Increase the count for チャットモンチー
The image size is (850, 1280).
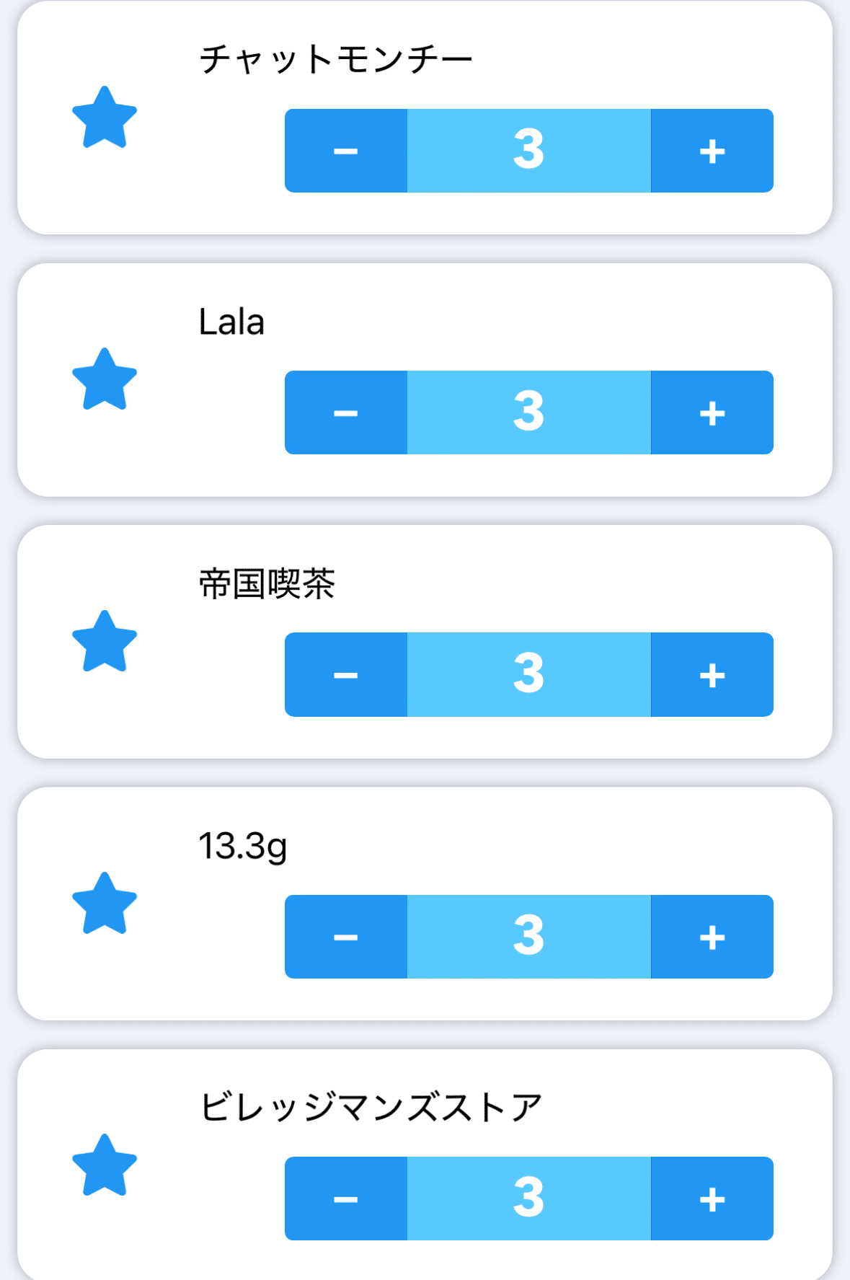[x=712, y=151]
